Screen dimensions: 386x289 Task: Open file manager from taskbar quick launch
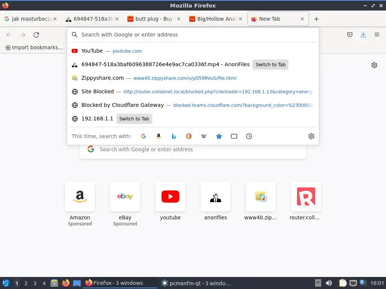54,283
